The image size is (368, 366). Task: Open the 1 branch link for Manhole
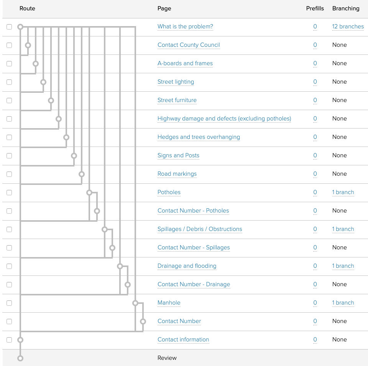[x=343, y=303]
